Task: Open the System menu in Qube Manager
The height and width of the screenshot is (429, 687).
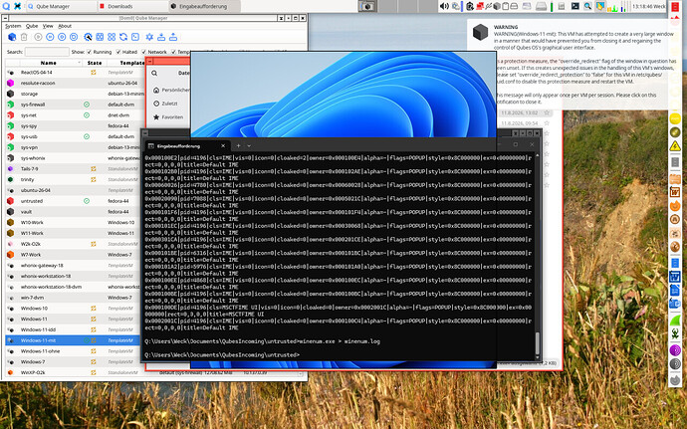Action: [x=13, y=26]
